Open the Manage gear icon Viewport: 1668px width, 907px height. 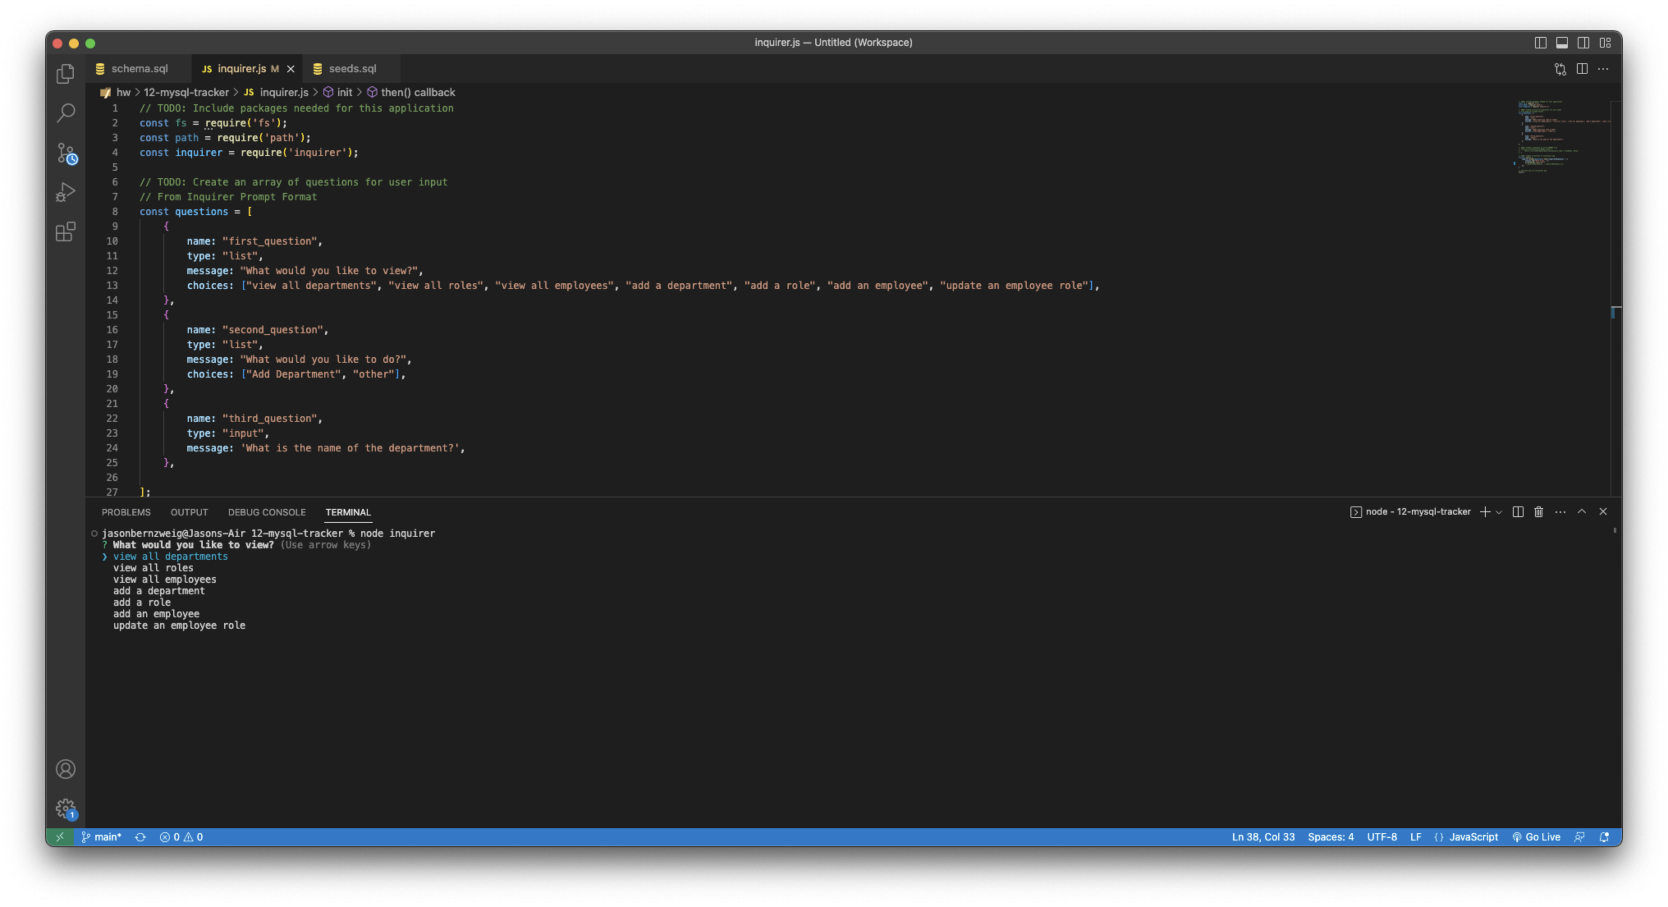pyautogui.click(x=65, y=809)
